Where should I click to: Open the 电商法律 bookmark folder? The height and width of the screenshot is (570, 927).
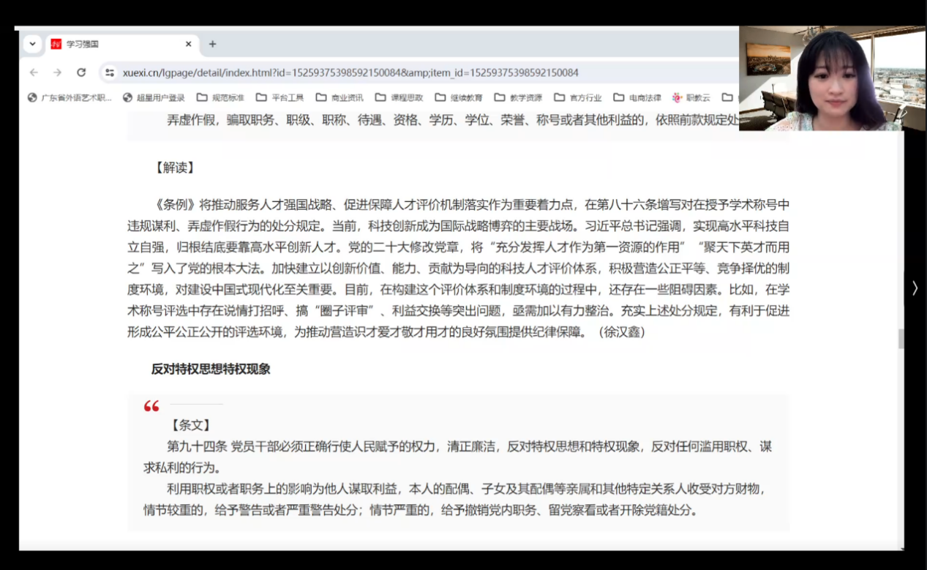click(637, 97)
